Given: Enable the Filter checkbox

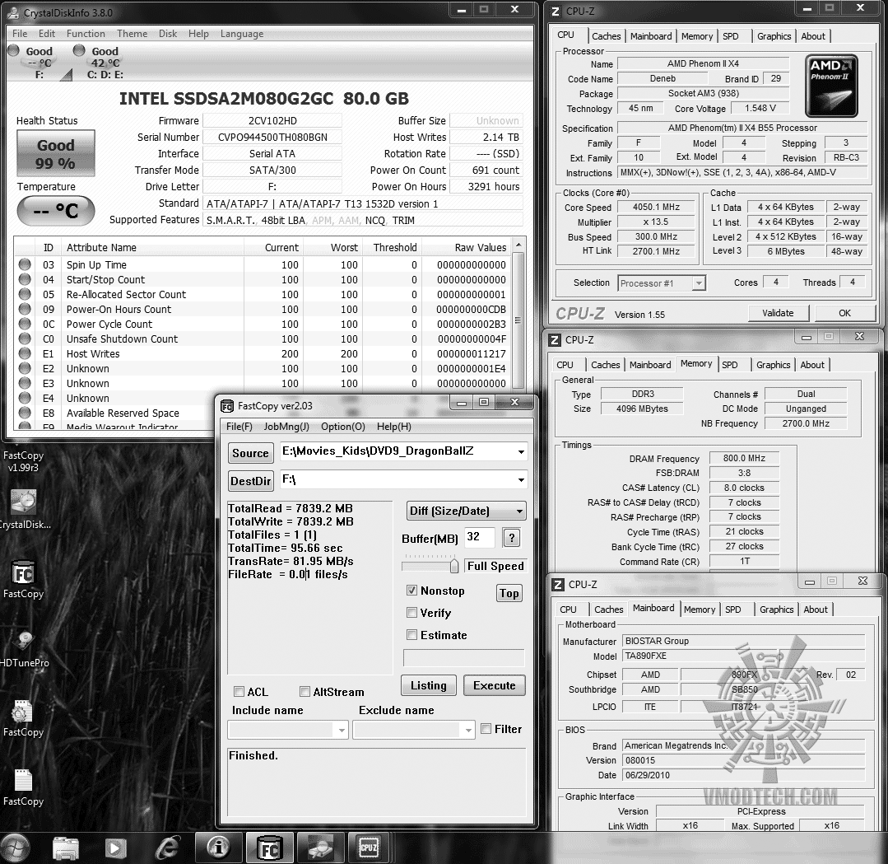Looking at the screenshot, I should pos(486,728).
